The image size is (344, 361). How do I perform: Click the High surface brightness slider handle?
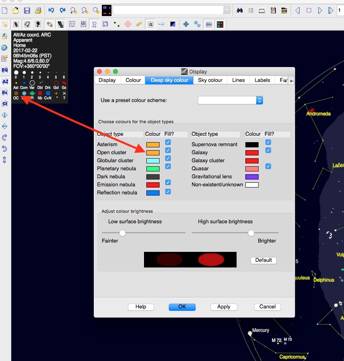(251, 233)
